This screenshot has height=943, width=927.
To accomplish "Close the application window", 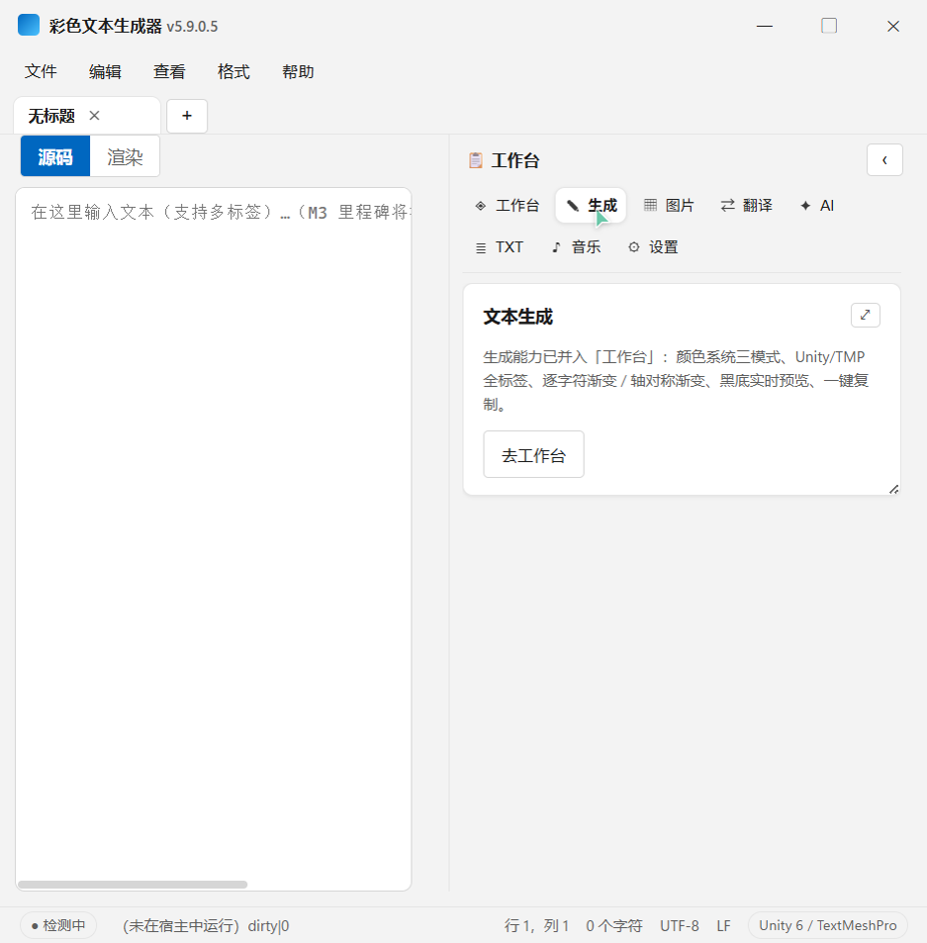I will click(893, 26).
